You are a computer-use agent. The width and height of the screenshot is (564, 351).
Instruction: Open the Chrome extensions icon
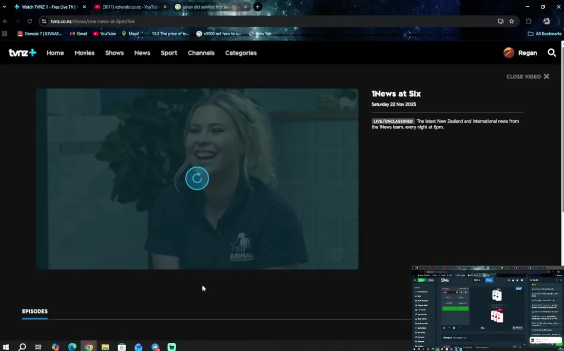(528, 21)
